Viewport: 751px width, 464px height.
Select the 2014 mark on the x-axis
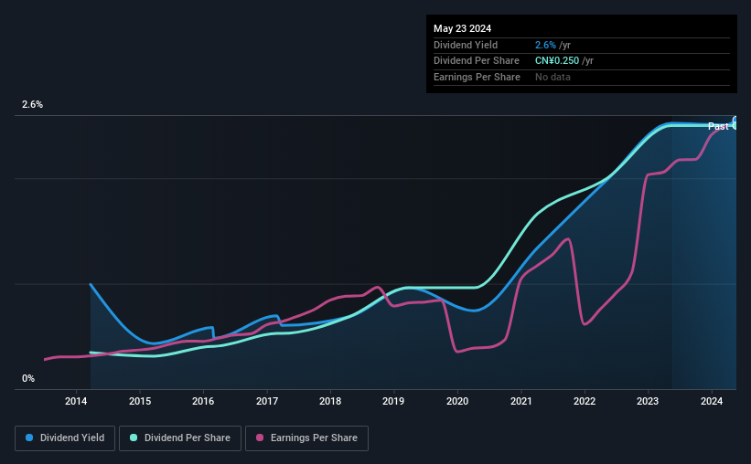76,401
